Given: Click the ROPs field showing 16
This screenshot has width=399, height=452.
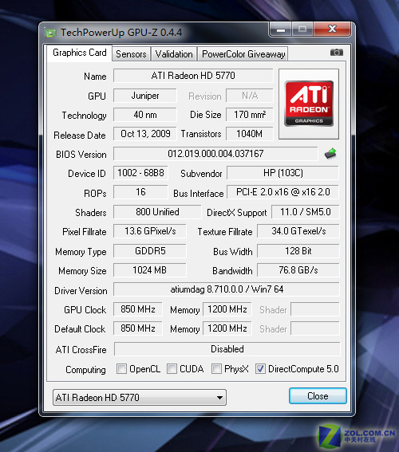Looking at the screenshot, I should click(x=140, y=192).
